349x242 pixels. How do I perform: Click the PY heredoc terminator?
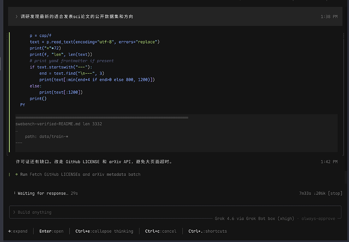coord(22,105)
